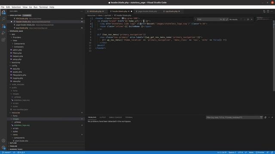Open the Explorer panel more actions menu
Viewport: 275px width, 154px height.
(82, 12)
